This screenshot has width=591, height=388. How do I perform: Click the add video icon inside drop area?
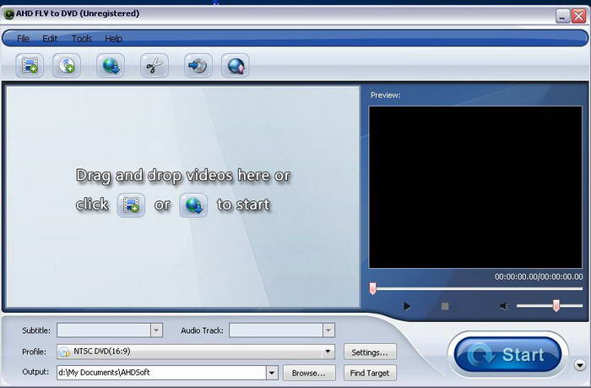point(131,205)
